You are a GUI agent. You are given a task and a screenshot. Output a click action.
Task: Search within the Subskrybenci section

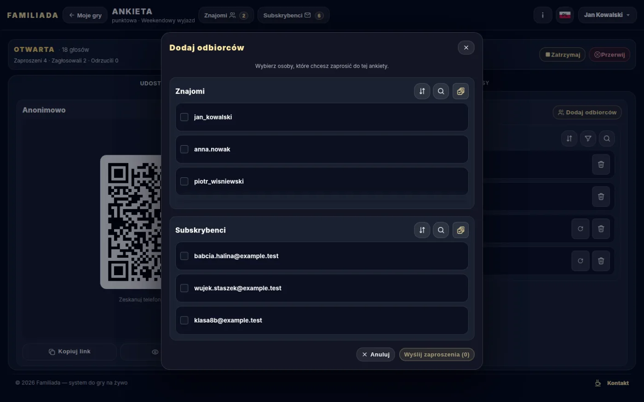pyautogui.click(x=441, y=230)
